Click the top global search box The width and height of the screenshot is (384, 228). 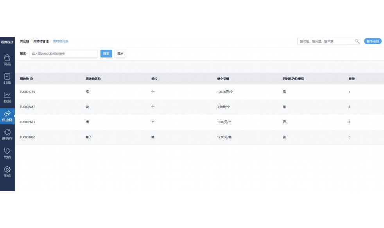(x=325, y=41)
